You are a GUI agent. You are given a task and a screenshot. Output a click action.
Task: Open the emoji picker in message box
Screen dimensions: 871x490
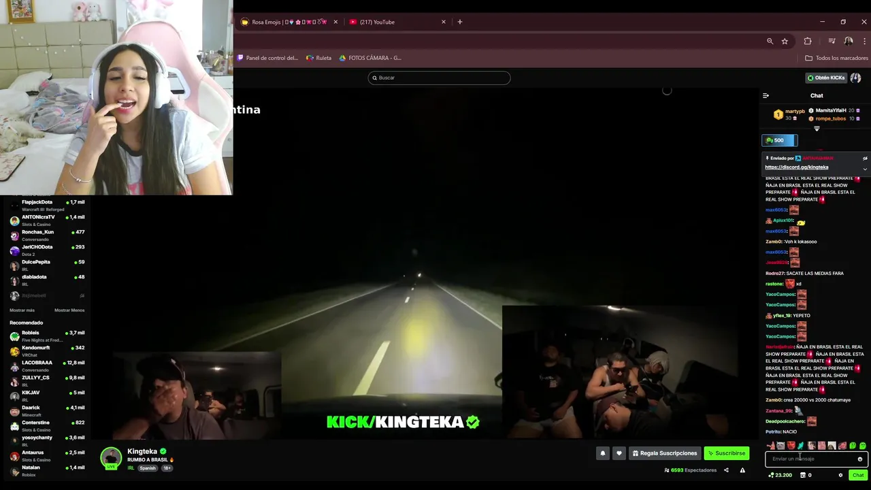click(x=860, y=459)
